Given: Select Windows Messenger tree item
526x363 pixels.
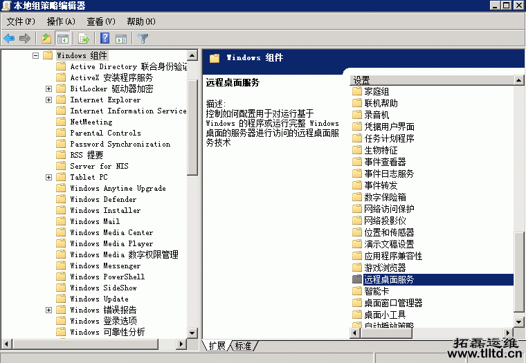Looking at the screenshot, I should tap(105, 266).
